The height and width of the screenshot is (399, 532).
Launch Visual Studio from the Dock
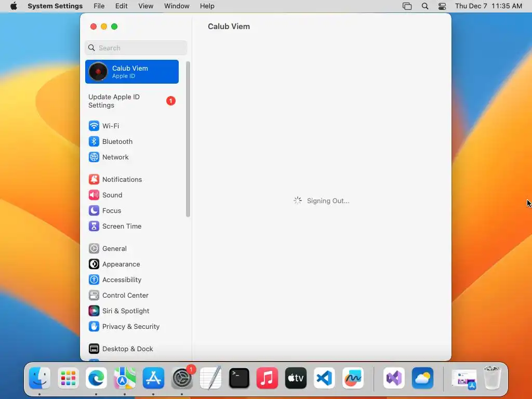(394, 378)
